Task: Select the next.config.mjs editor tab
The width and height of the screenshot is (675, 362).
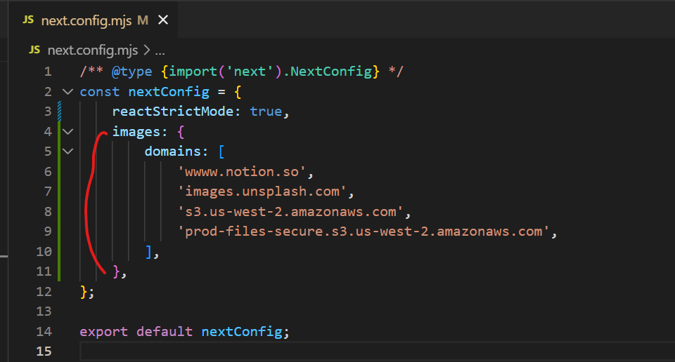Action: point(94,20)
